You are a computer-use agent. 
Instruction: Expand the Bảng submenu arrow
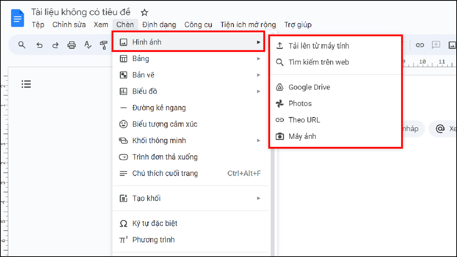tap(258, 59)
